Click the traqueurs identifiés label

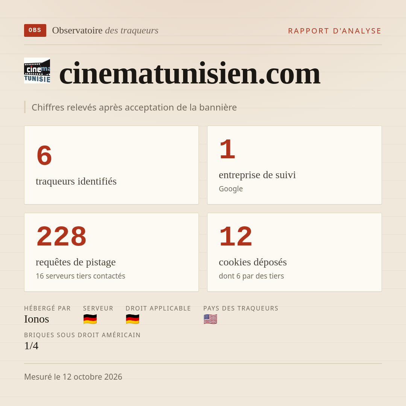76,181
